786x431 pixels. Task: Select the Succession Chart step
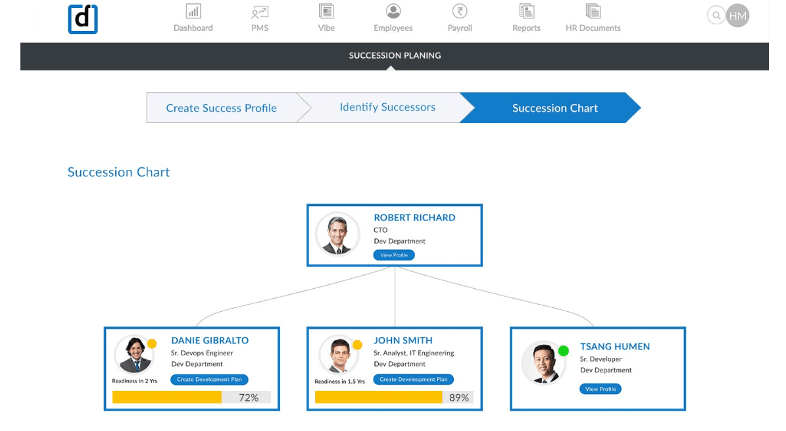554,108
